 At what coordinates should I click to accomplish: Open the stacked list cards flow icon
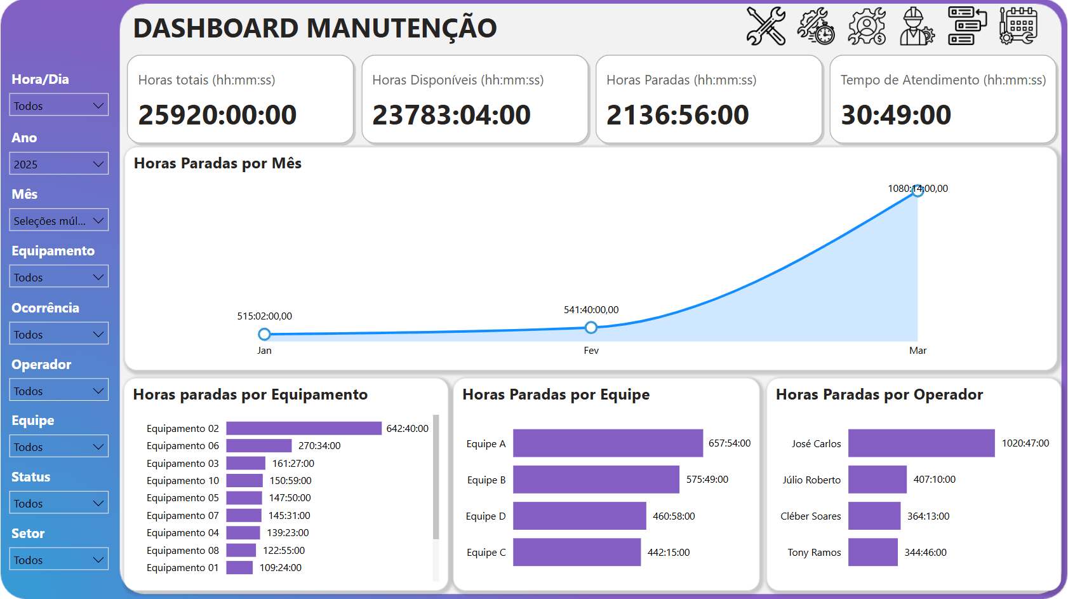(x=967, y=26)
